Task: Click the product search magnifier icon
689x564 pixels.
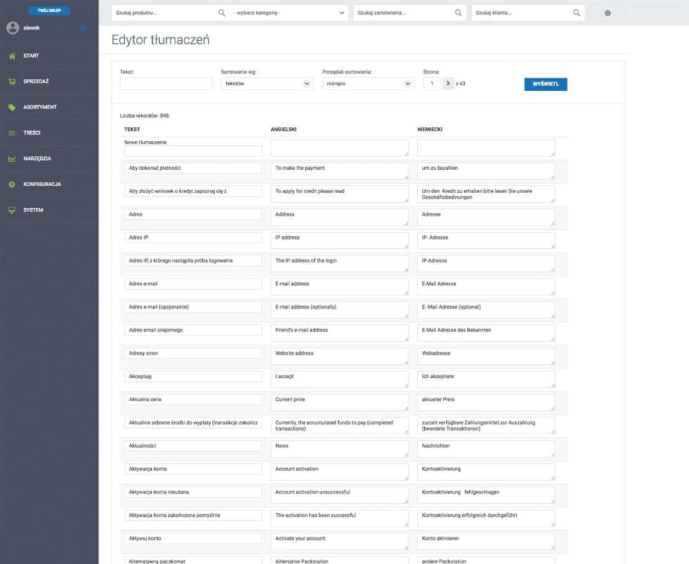Action: click(221, 13)
